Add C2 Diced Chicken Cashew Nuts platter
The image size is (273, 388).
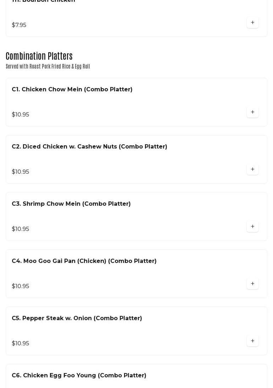pyautogui.click(x=252, y=169)
